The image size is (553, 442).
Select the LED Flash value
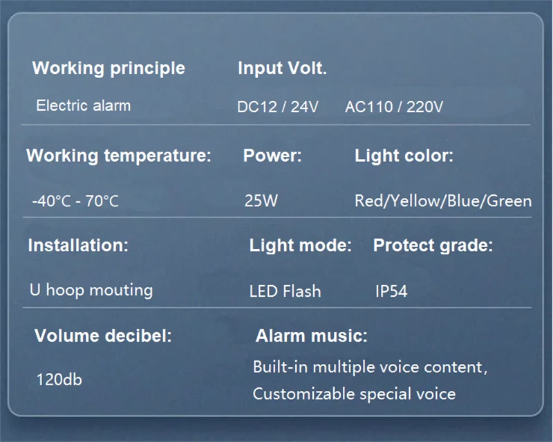point(285,291)
